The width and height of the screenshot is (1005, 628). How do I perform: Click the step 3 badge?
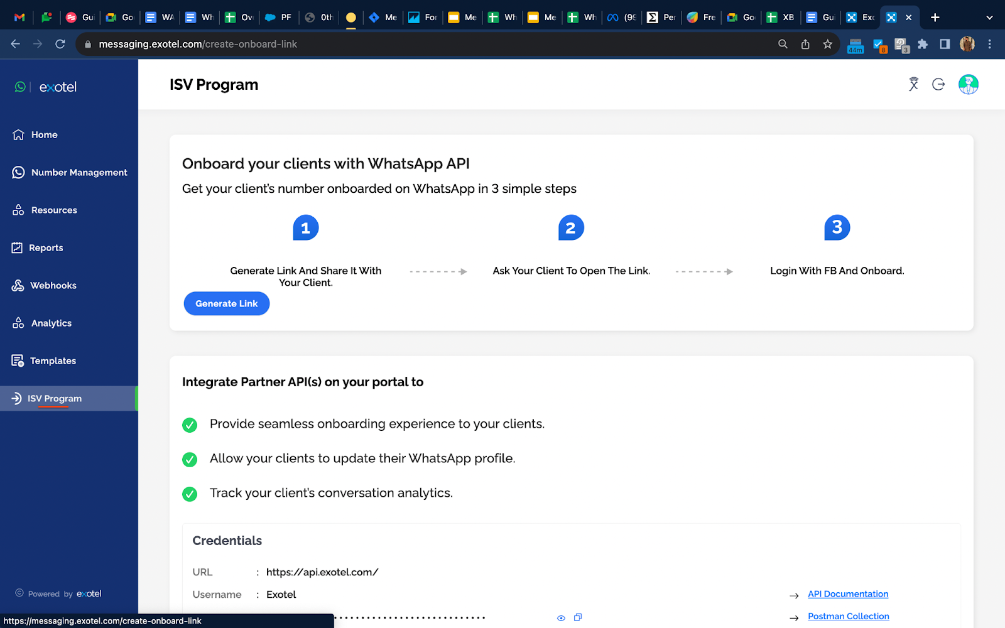pyautogui.click(x=837, y=227)
